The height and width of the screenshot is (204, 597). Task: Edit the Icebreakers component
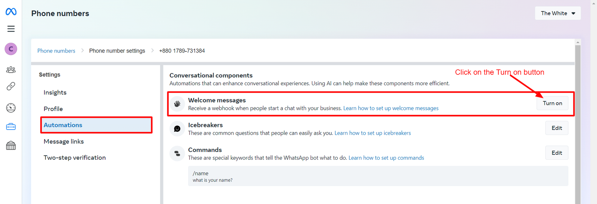(557, 128)
